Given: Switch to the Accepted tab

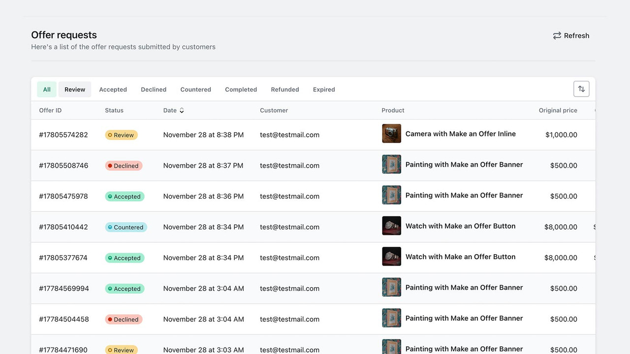Looking at the screenshot, I should point(113,89).
